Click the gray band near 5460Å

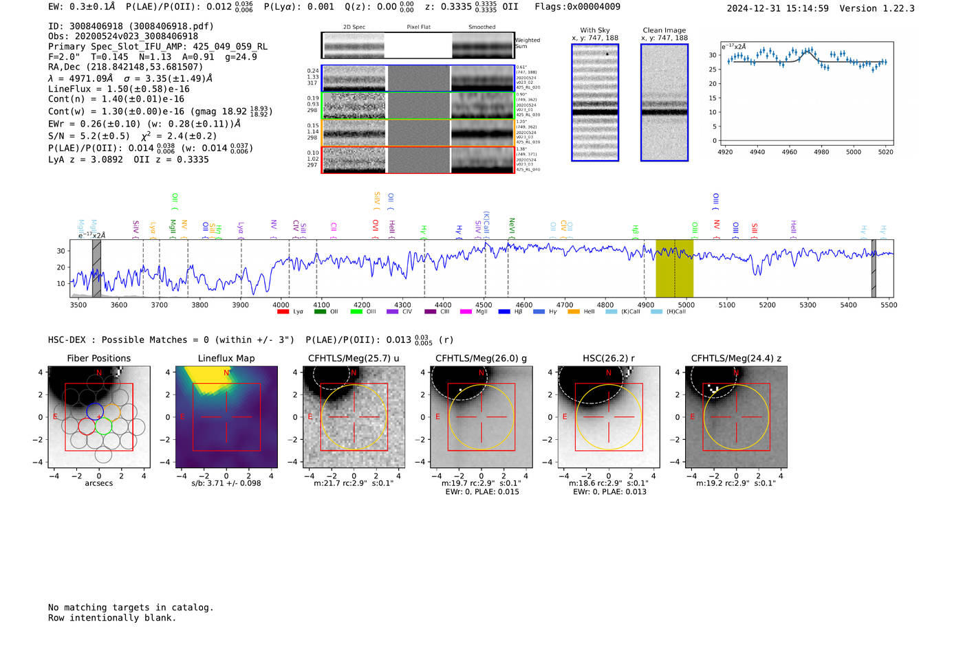pos(874,268)
